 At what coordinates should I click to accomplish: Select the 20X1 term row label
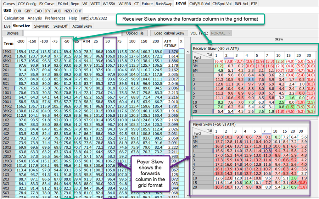[9, 102]
